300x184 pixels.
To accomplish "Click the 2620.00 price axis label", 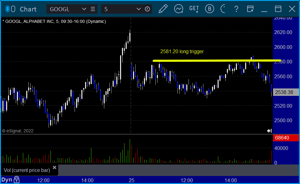I will tap(283, 32).
